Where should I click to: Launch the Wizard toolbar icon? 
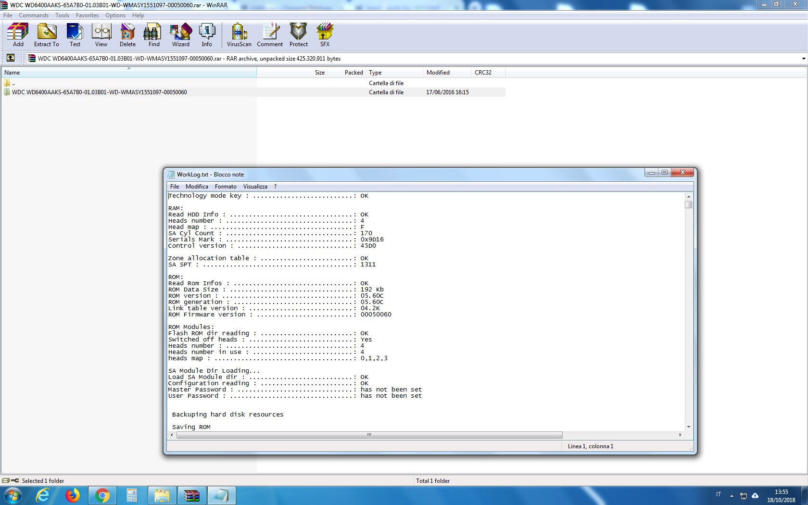[x=181, y=35]
